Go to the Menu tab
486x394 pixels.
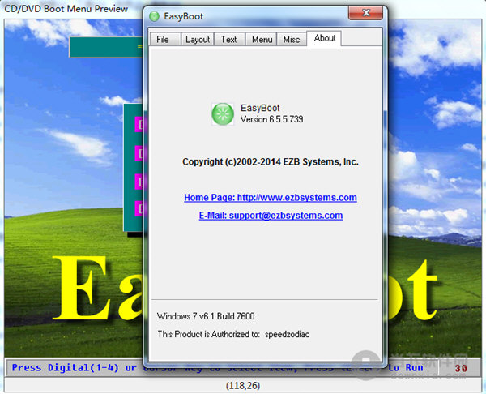pyautogui.click(x=262, y=39)
